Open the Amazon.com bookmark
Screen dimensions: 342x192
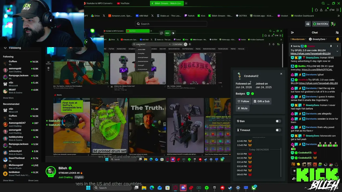120,16
